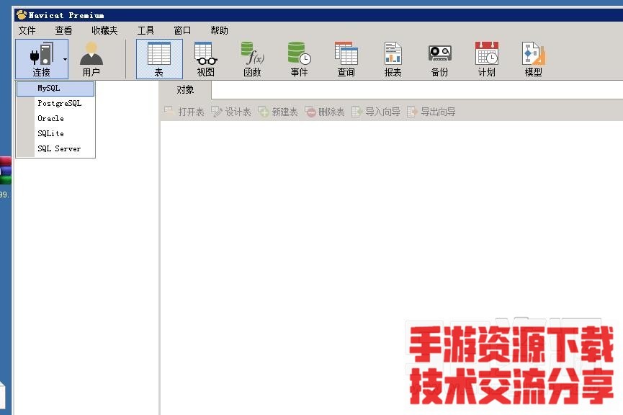623x415 pixels.
Task: Open the 工具 (Tools) menu
Action: (x=145, y=30)
